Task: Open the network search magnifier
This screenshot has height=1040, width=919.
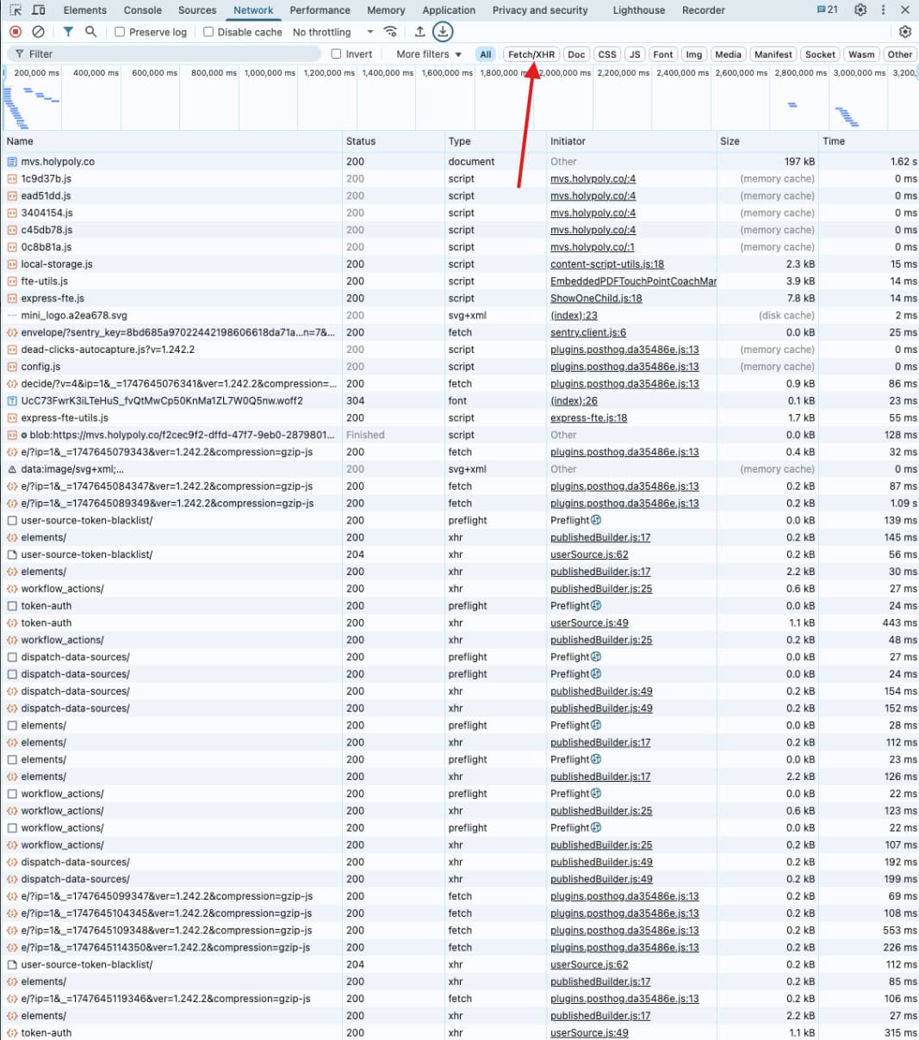Action: pyautogui.click(x=90, y=32)
